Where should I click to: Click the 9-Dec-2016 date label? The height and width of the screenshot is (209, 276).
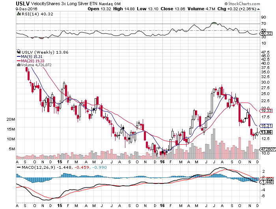pos(26,9)
